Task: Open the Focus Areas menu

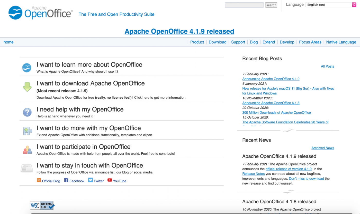Action: point(310,42)
